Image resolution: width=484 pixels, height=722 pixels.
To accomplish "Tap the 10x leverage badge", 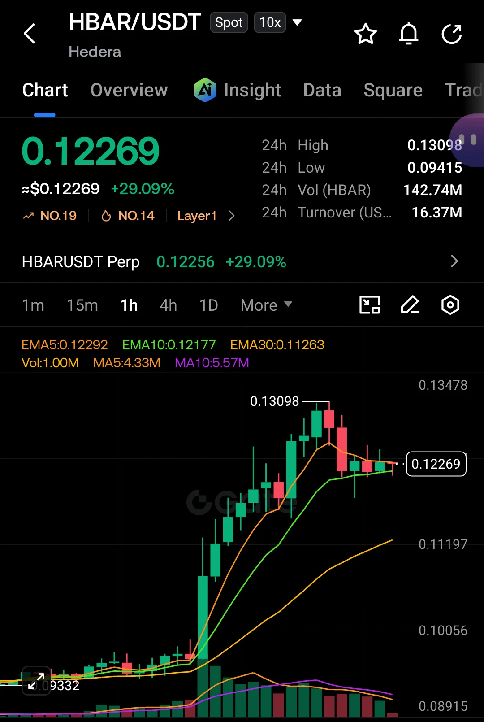I will pos(270,22).
